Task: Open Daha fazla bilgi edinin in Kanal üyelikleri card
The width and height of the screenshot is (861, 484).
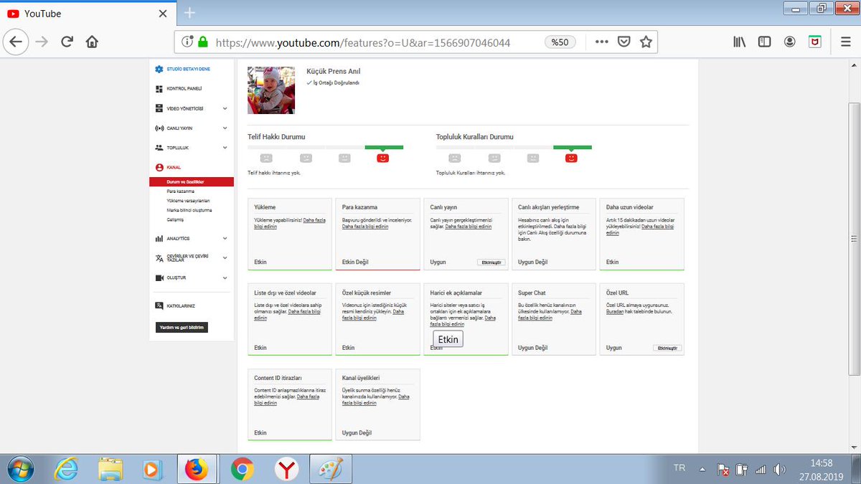Action: (376, 399)
